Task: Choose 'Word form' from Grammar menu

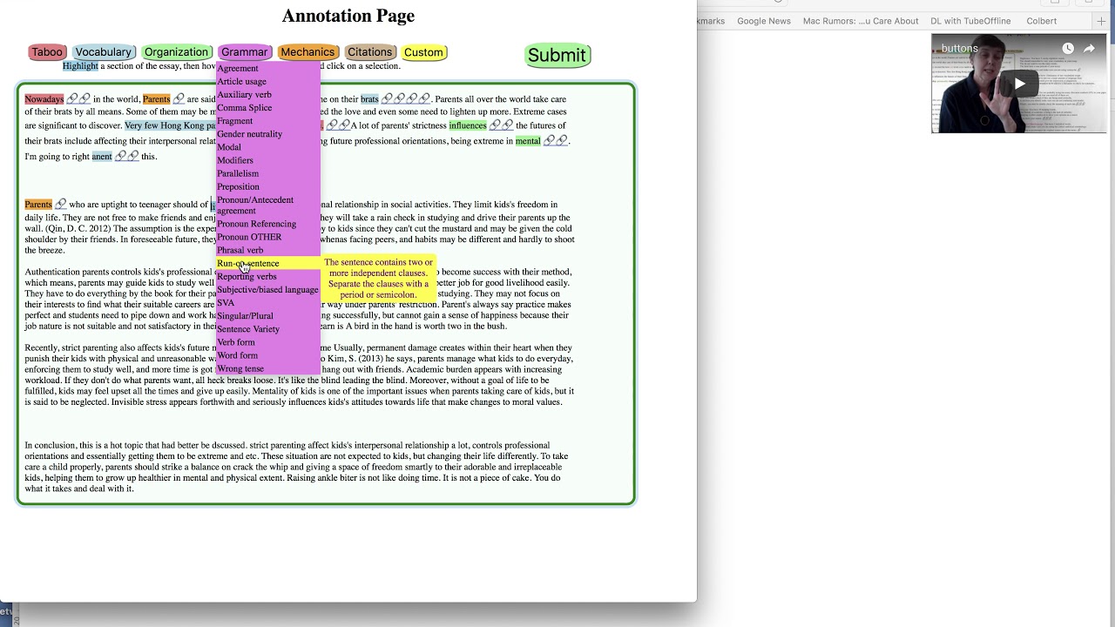Action: [x=267, y=355]
